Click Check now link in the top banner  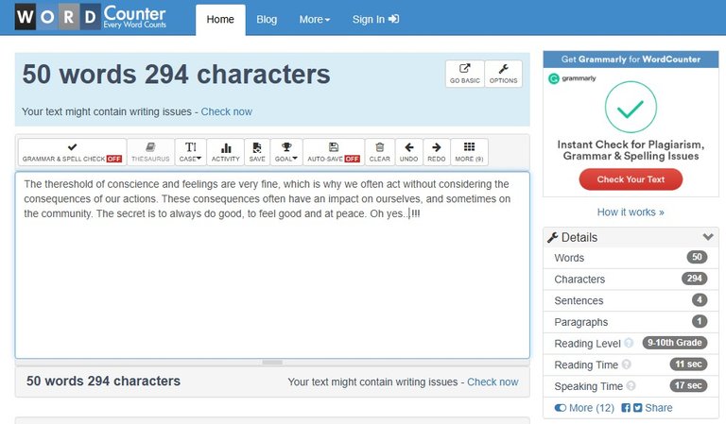227,111
